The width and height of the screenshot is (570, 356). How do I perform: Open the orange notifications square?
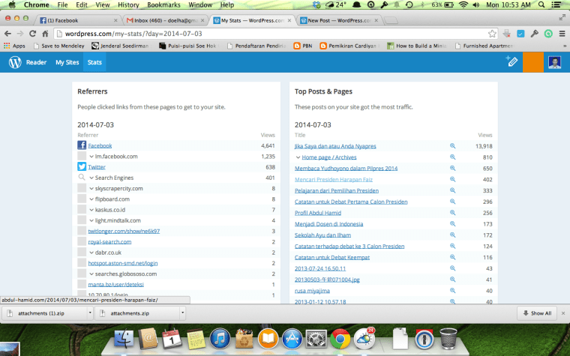point(533,62)
